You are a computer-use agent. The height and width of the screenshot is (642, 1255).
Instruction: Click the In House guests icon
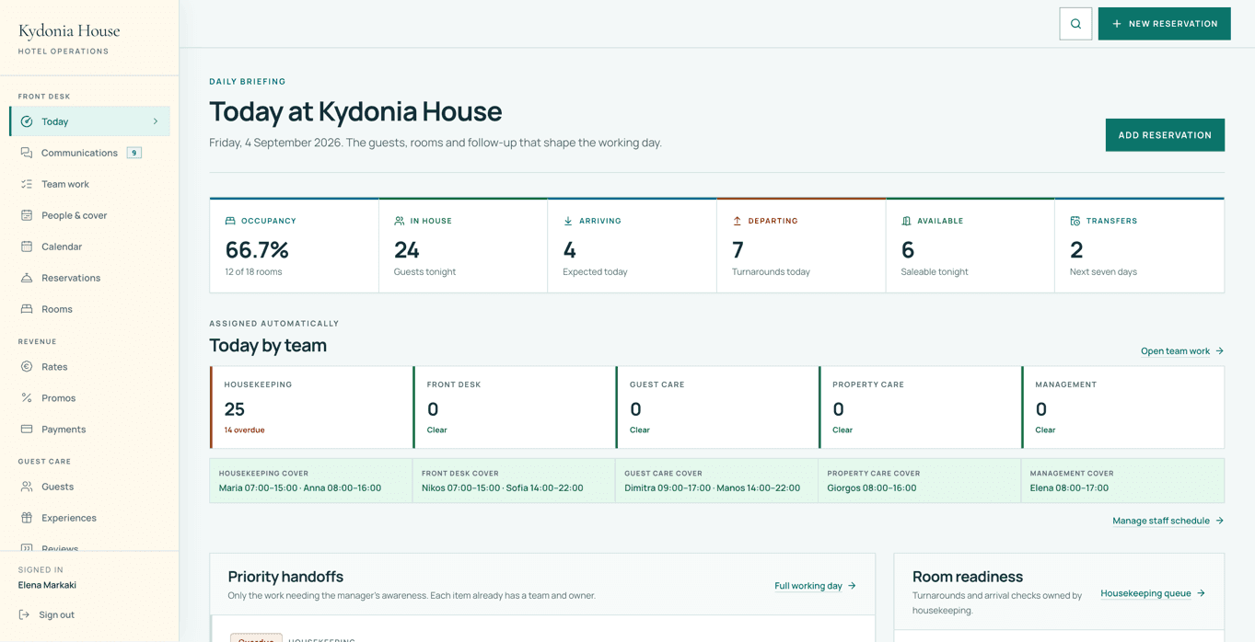(x=400, y=221)
